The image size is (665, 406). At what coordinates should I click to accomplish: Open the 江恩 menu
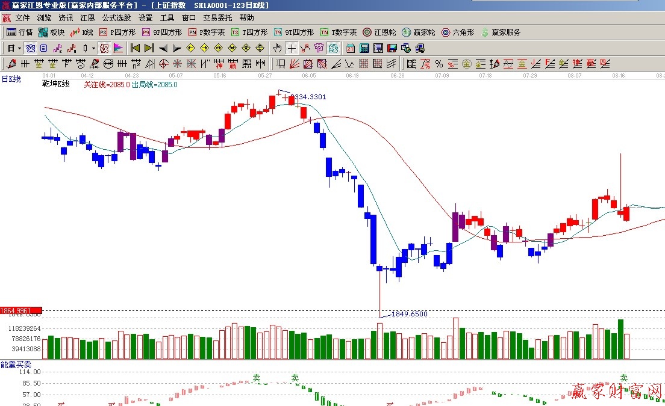pyautogui.click(x=87, y=18)
